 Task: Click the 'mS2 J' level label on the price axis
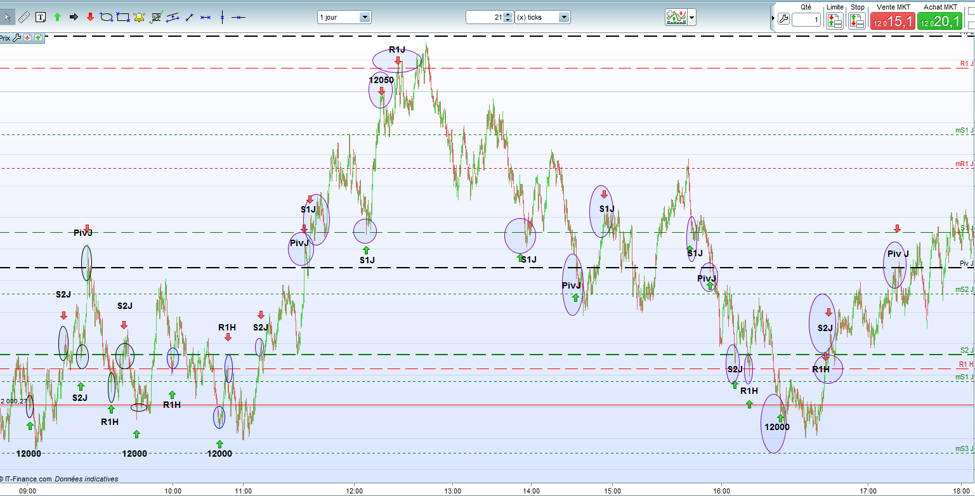point(964,289)
